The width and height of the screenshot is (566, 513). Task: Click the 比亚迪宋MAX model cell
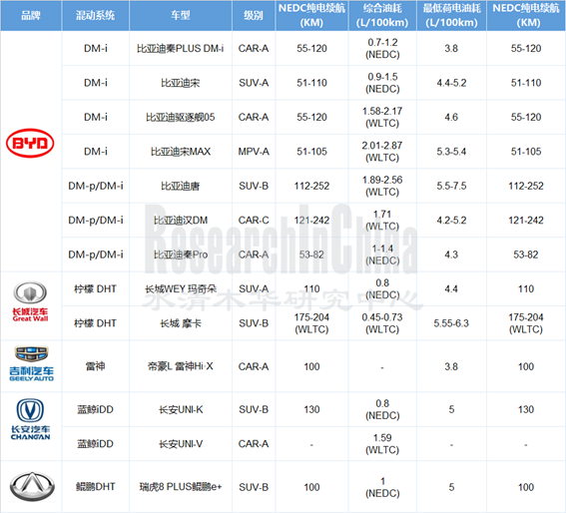(x=180, y=152)
